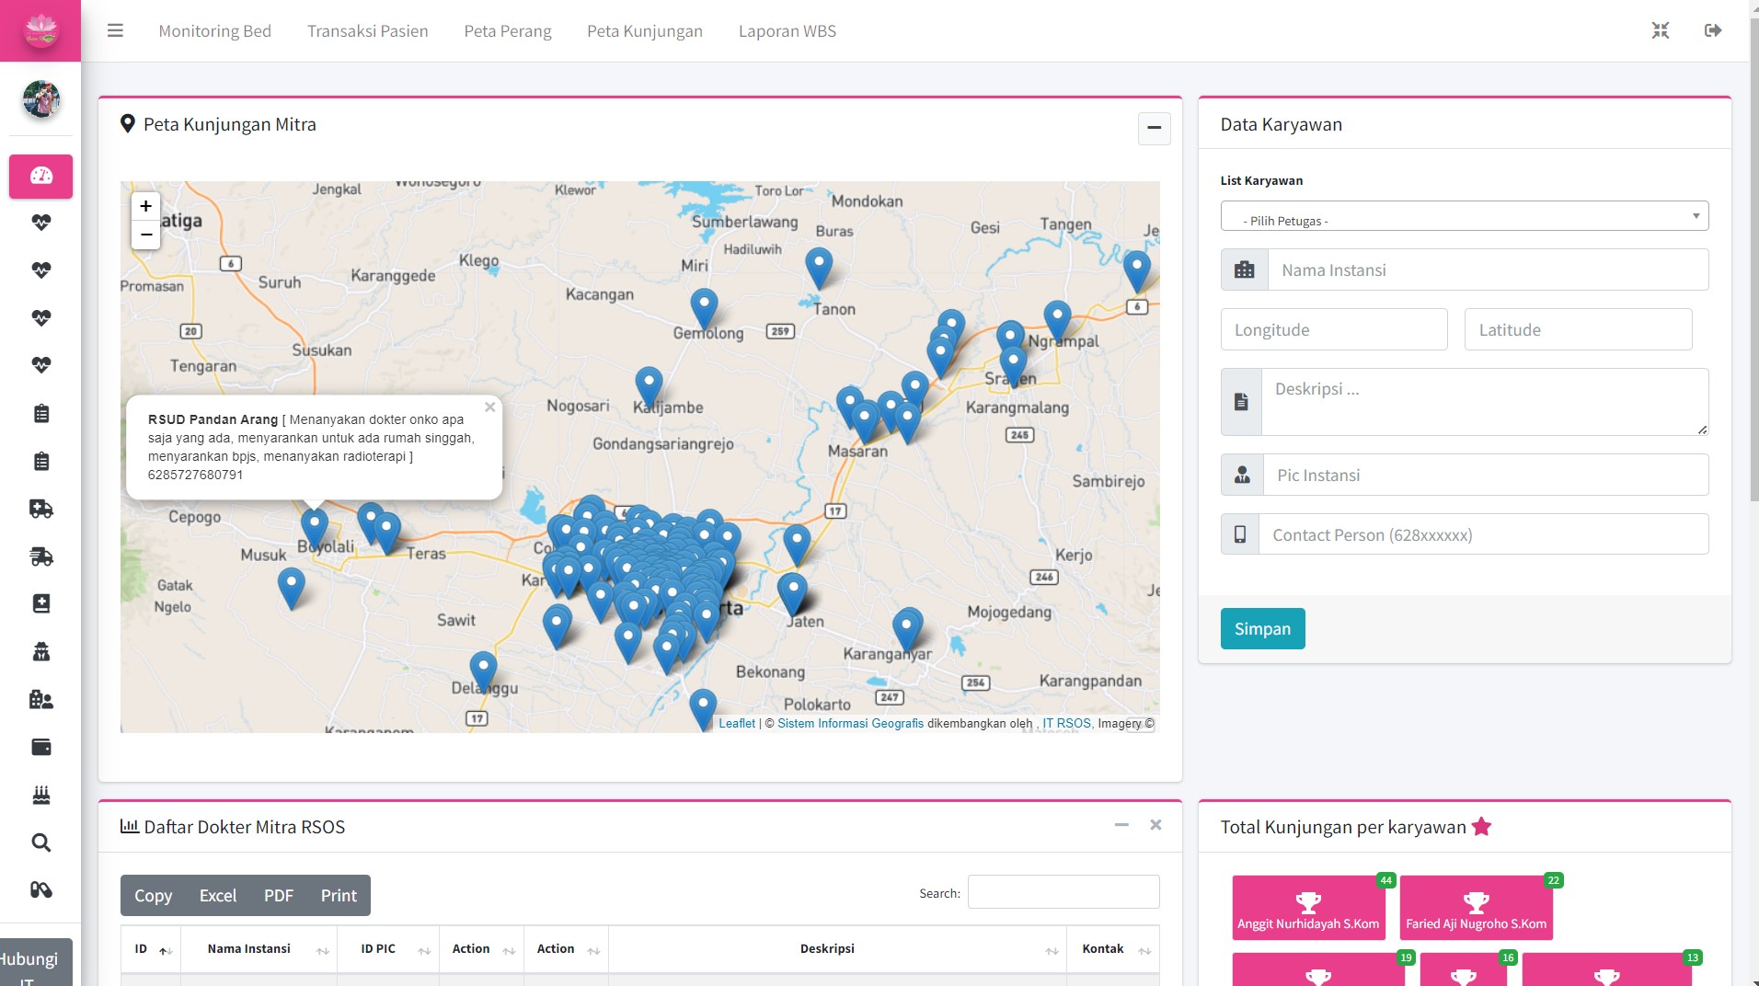
Task: Open the Pilih Petugas dropdown
Action: point(1464,217)
